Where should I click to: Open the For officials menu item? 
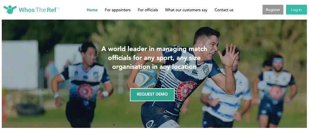tap(148, 10)
